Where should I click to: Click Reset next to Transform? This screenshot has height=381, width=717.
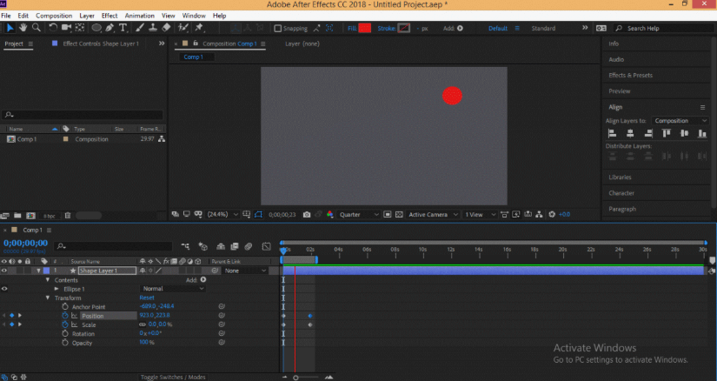(147, 297)
